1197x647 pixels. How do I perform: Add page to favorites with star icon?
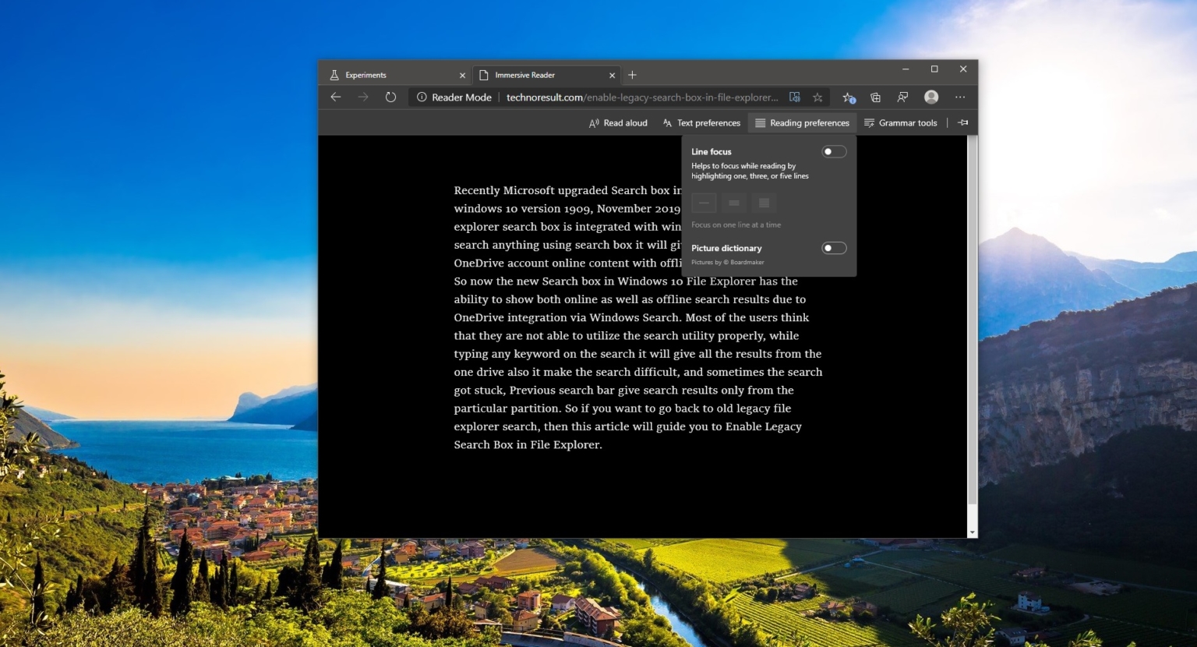pyautogui.click(x=817, y=97)
